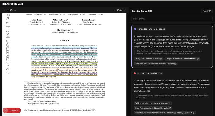The height and width of the screenshot is (116, 215).
Task: Click the N avatar icon in issue badge
Action: click(x=6, y=110)
